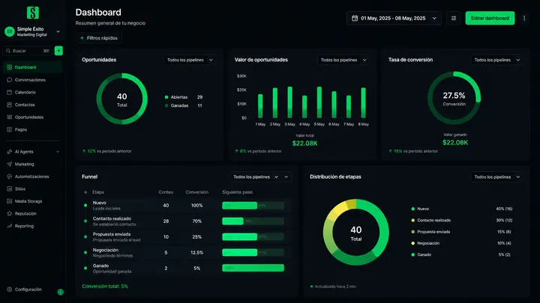Image resolution: width=540 pixels, height=303 pixels.
Task: Click the Editar dashboard button
Action: pyautogui.click(x=490, y=18)
